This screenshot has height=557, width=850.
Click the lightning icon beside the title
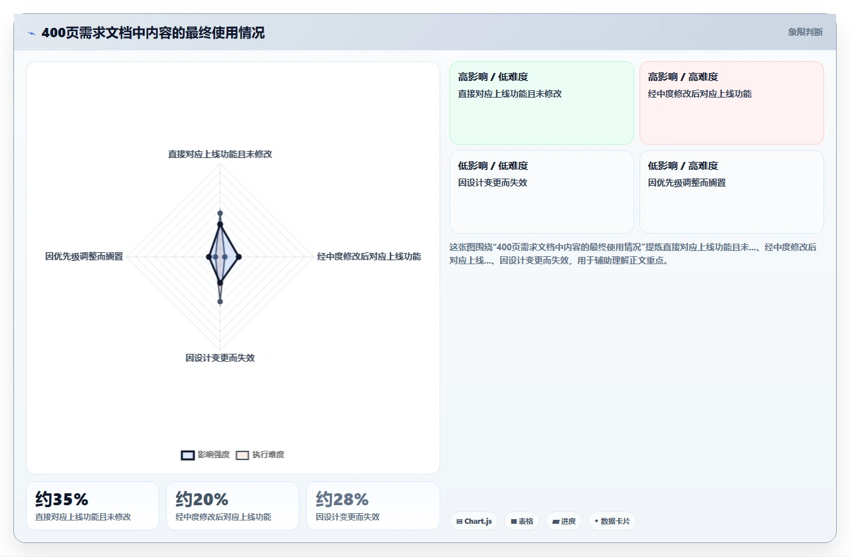31,33
